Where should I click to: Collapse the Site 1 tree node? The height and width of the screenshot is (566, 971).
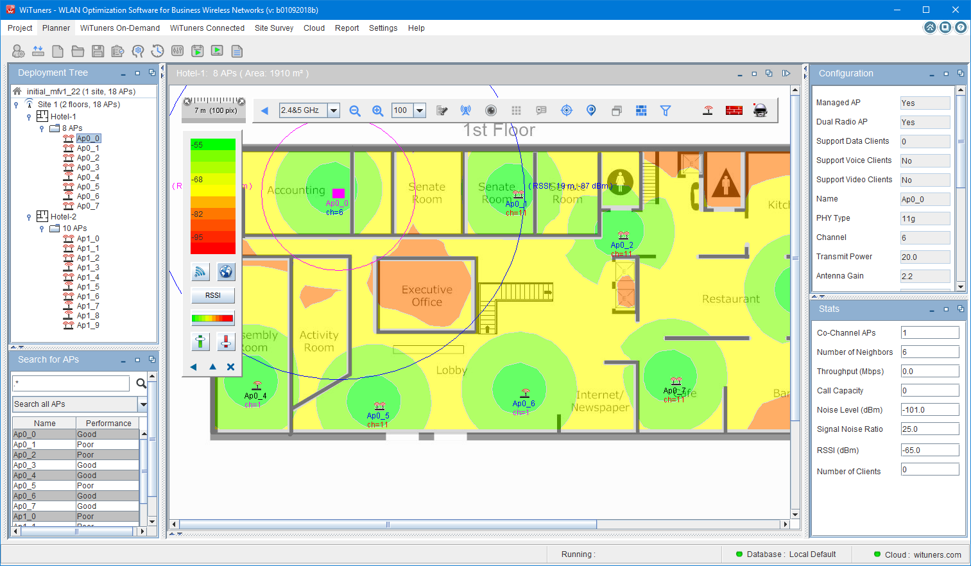click(x=16, y=105)
